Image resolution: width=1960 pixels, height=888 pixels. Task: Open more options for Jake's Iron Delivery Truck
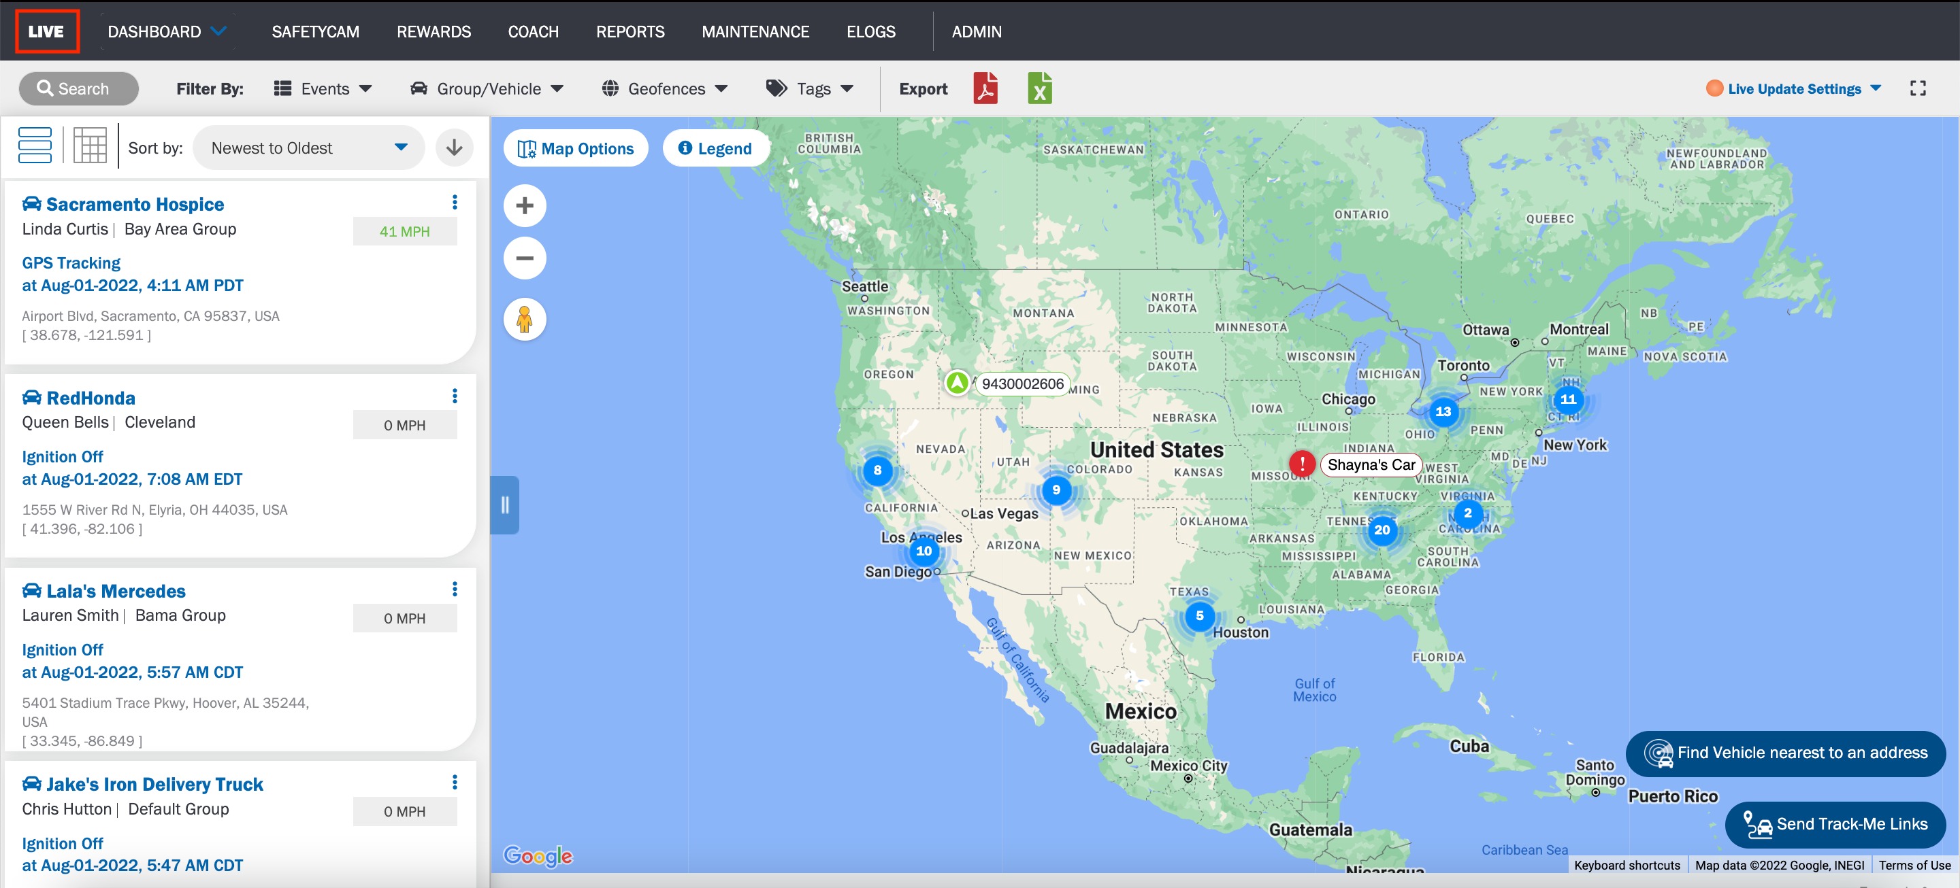[x=455, y=783]
